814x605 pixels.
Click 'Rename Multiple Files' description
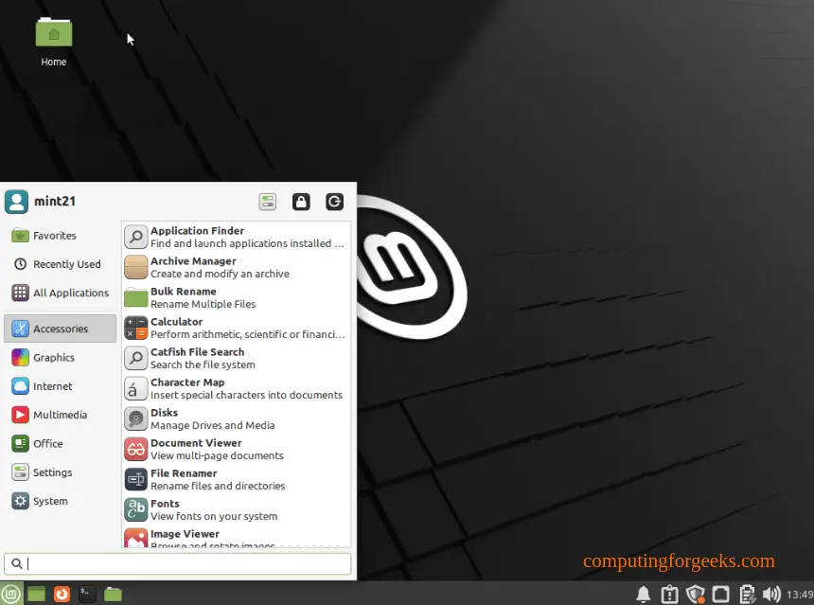pos(203,304)
